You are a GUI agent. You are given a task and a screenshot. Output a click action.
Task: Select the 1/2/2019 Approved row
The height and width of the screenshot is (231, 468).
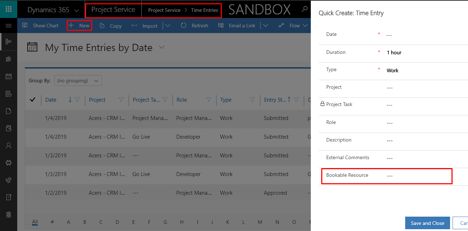tap(168, 193)
